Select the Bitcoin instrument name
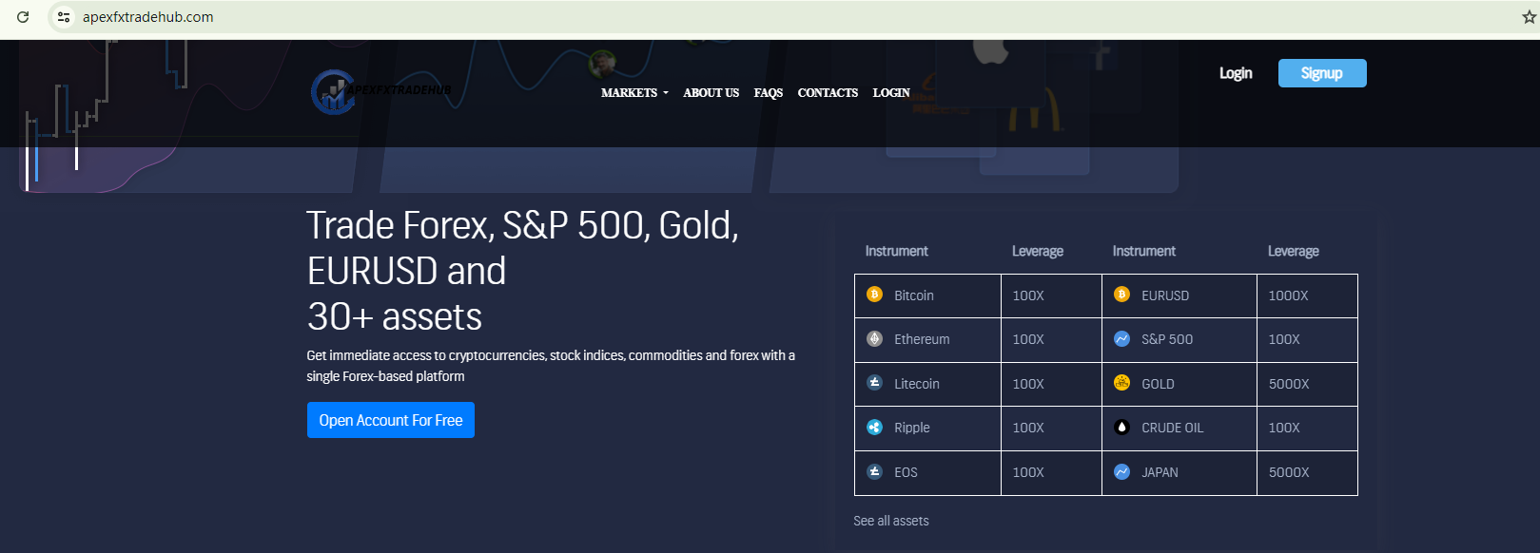 click(914, 296)
